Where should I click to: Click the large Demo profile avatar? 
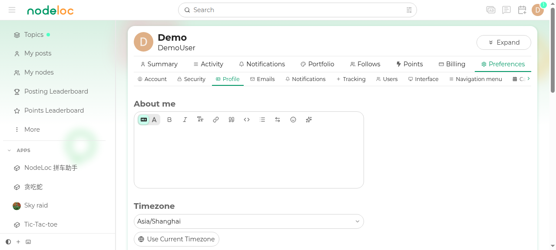pyautogui.click(x=143, y=42)
